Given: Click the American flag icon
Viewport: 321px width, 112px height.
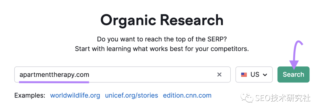Looking at the screenshot, I should click(x=244, y=75).
